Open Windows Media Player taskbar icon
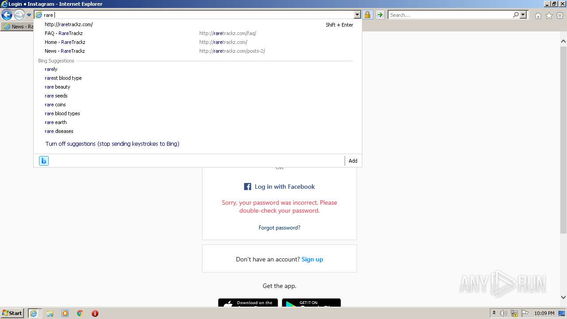 click(65, 313)
